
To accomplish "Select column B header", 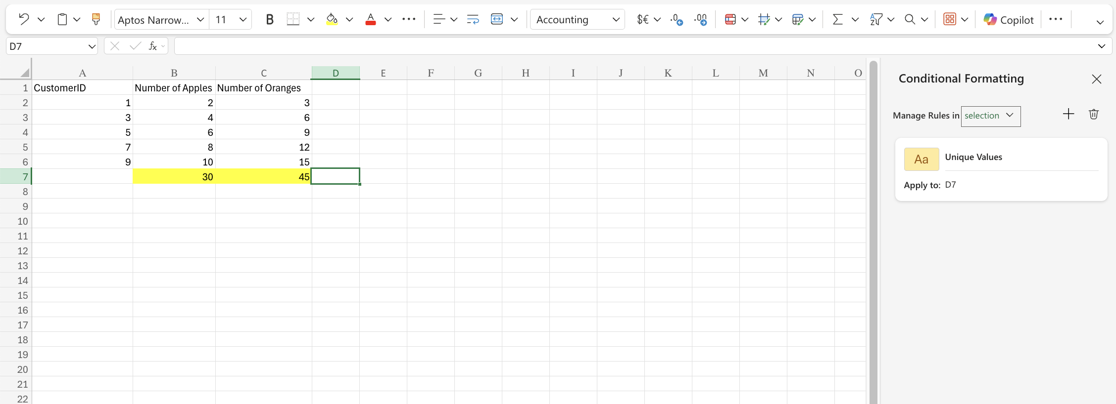I will [174, 73].
